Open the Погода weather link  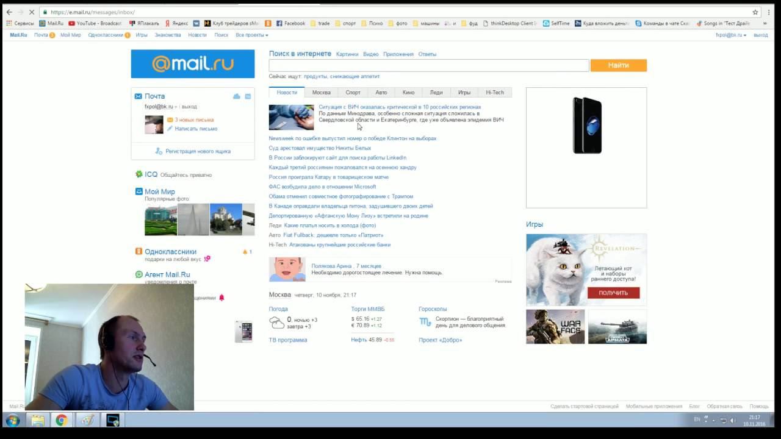pyautogui.click(x=278, y=309)
